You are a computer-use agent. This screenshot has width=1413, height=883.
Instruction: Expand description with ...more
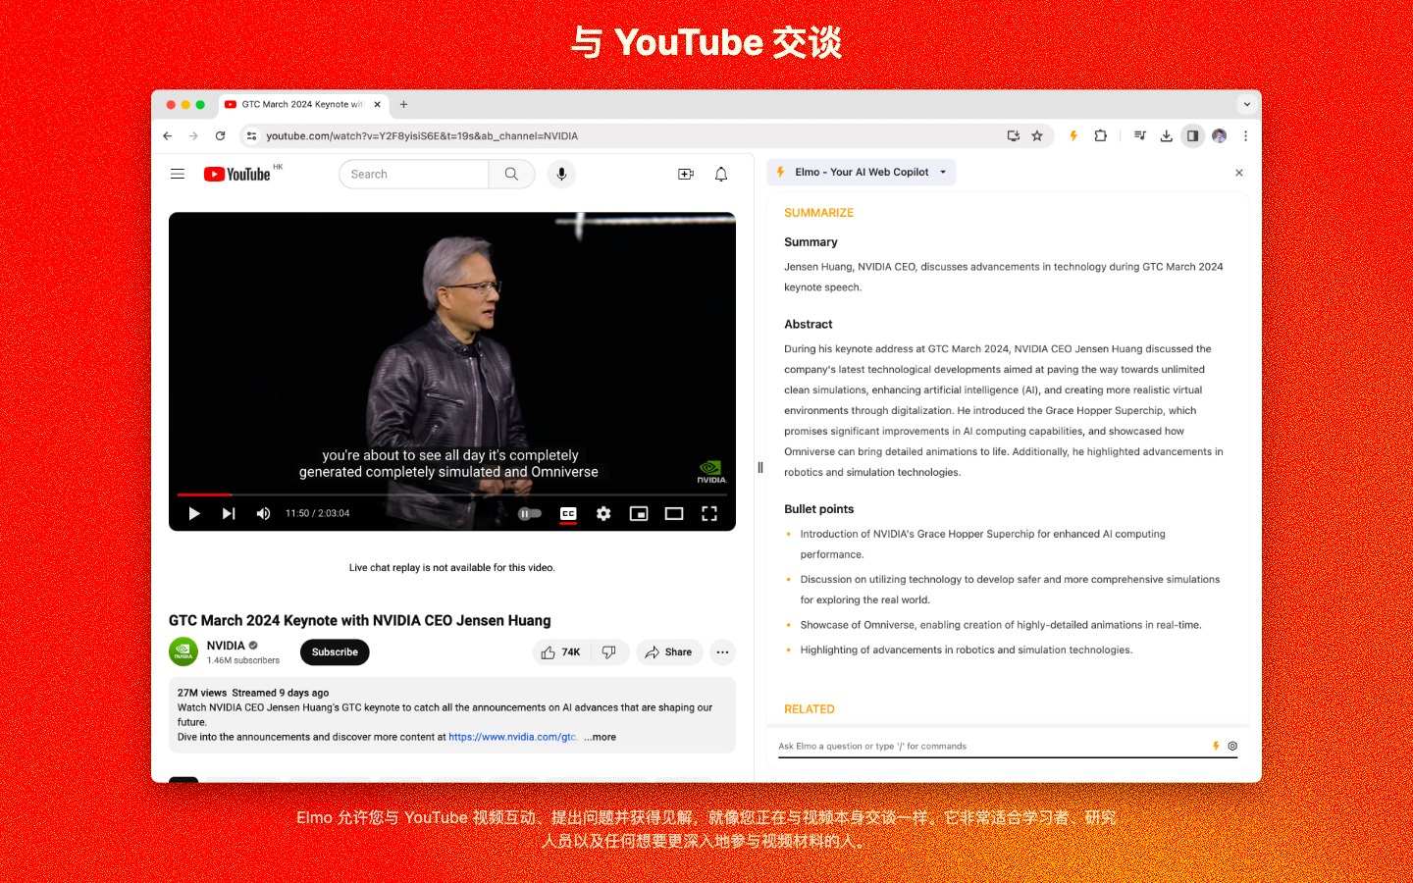(x=601, y=737)
